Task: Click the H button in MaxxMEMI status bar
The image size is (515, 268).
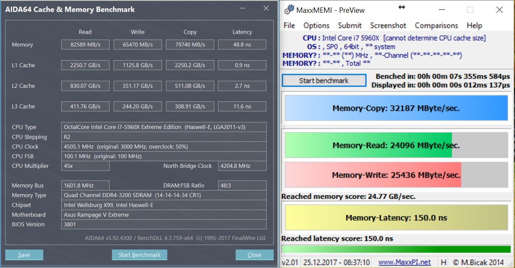Action: [443, 262]
